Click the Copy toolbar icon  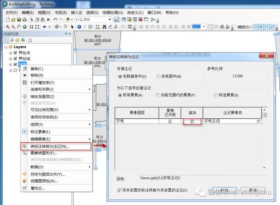37,19
